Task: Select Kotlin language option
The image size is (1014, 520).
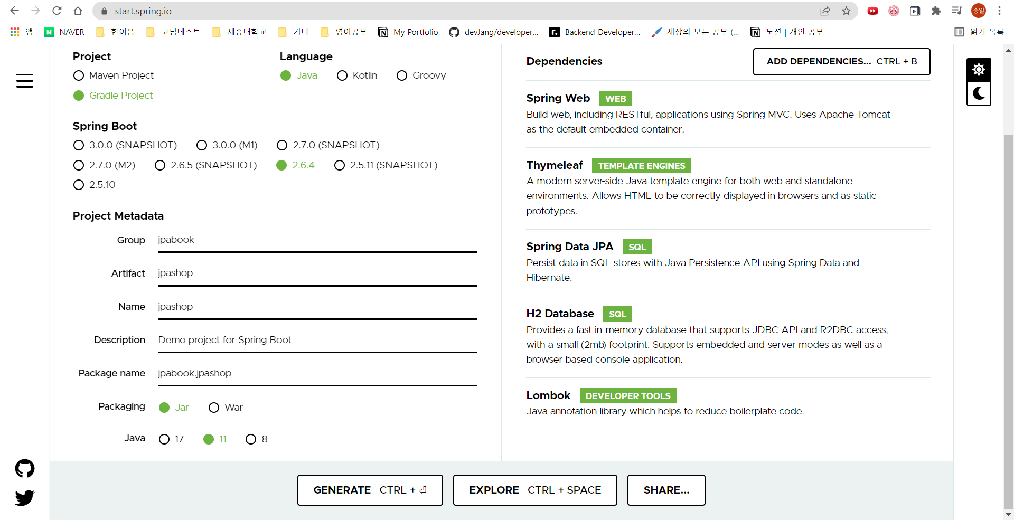Action: click(357, 75)
